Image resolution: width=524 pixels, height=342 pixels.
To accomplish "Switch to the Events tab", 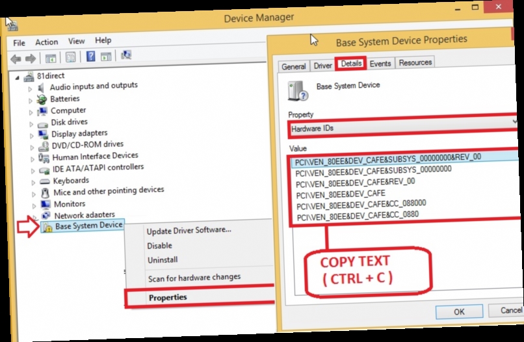I will 380,64.
